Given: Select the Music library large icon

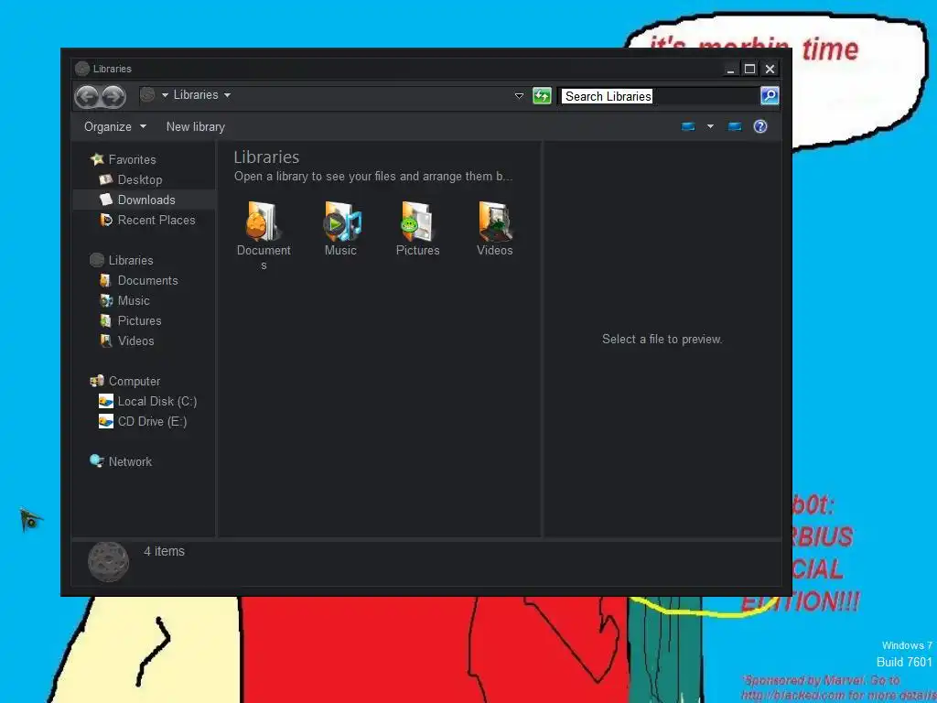Looking at the screenshot, I should click(x=340, y=222).
